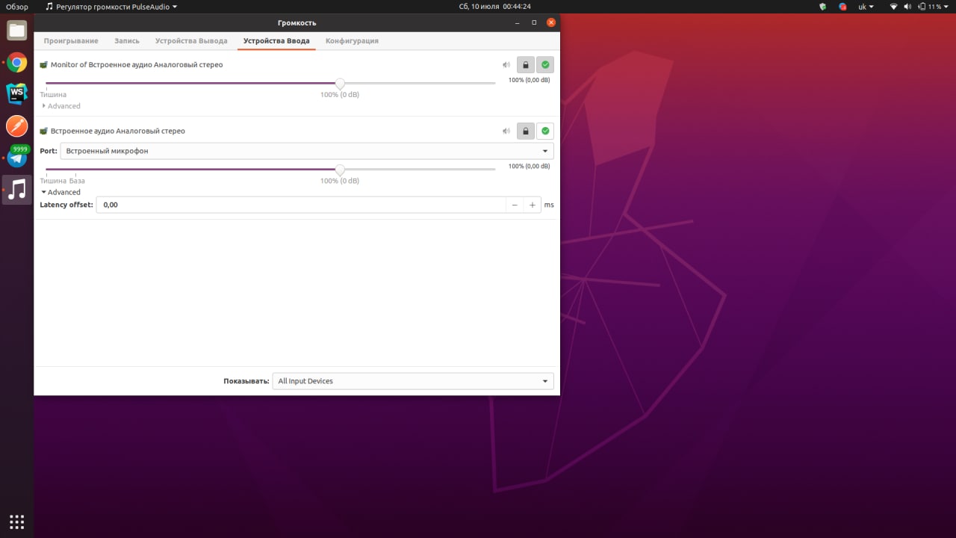The image size is (956, 538).
Task: Toggle channel lock for Monitor device
Action: (526, 65)
